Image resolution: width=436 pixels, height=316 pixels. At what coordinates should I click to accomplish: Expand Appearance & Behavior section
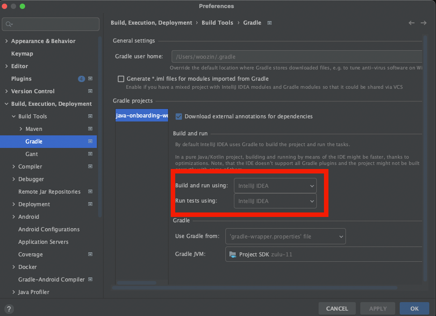click(x=7, y=41)
